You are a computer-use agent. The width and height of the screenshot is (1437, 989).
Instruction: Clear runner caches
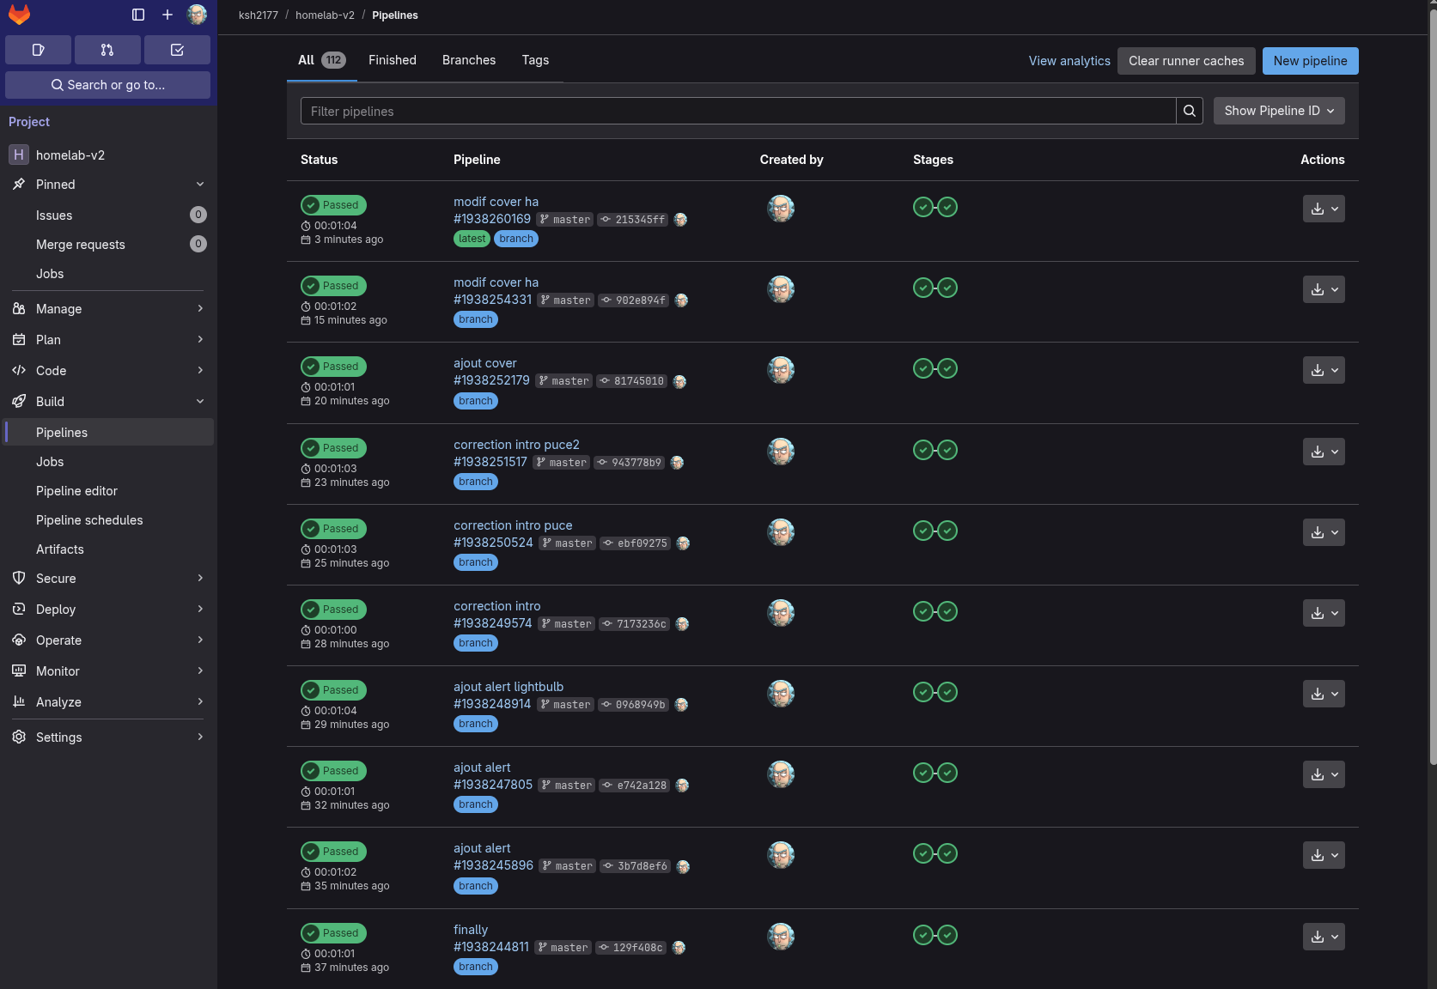pos(1185,60)
